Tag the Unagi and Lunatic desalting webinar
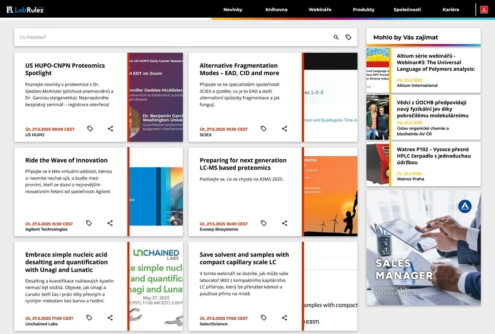Screen dimensions: 495x334 (x=89, y=317)
